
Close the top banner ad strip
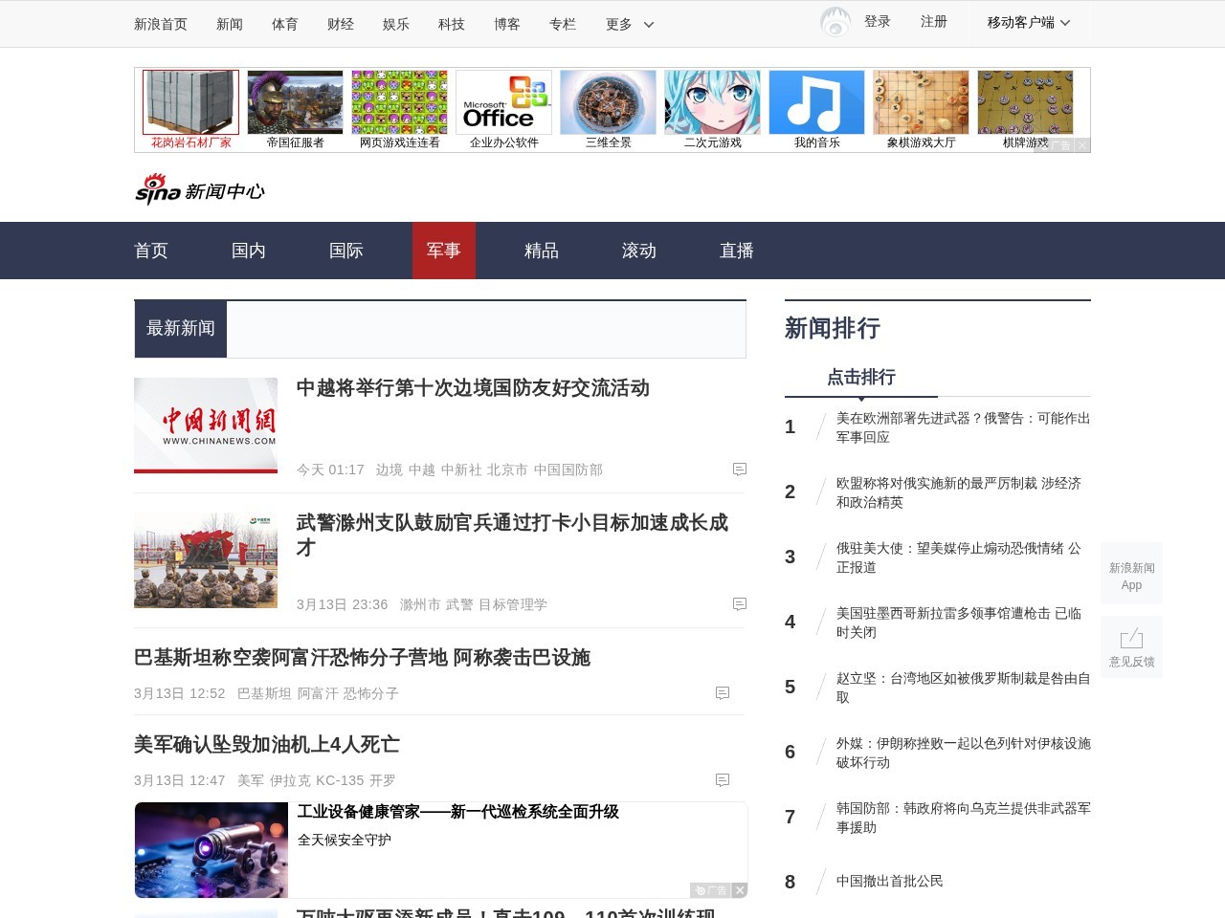point(1081,145)
